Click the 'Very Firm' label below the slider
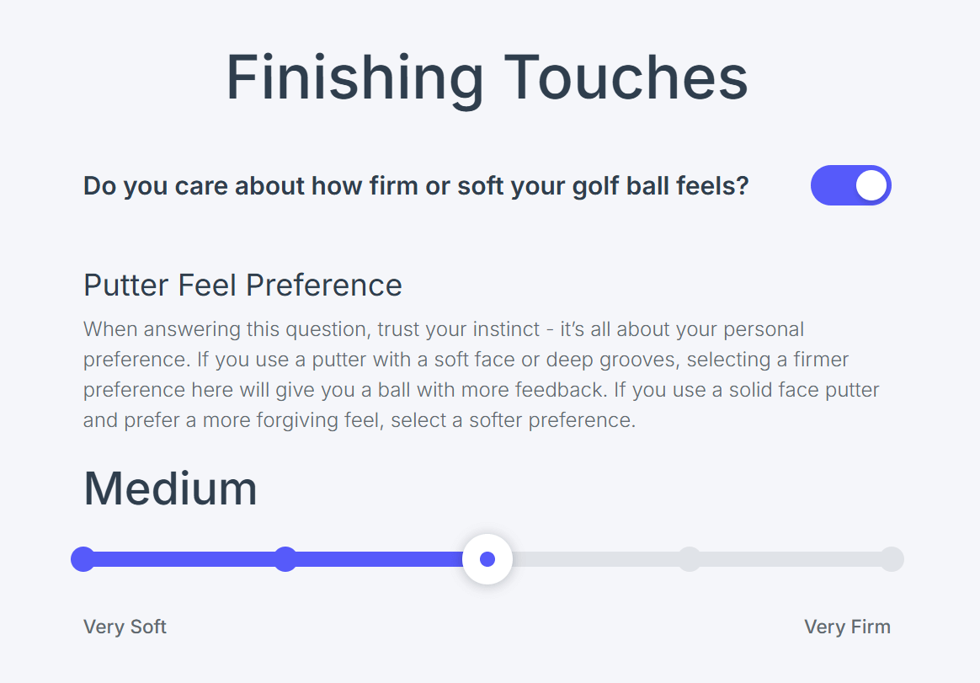 point(847,627)
